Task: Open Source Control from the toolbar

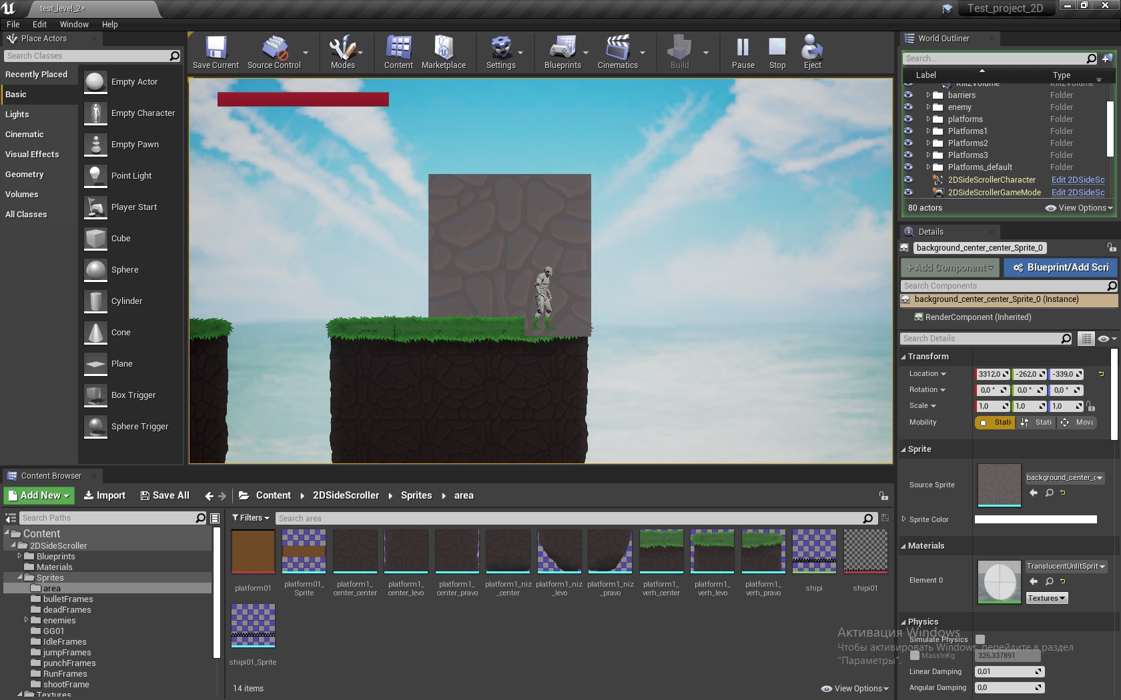Action: tap(274, 52)
